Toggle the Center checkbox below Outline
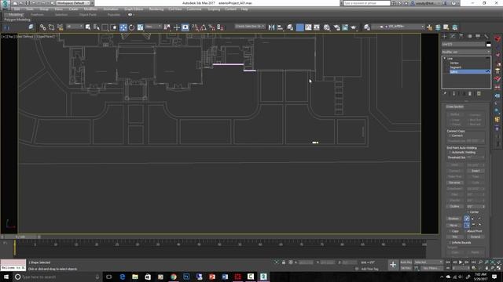 (x=468, y=212)
